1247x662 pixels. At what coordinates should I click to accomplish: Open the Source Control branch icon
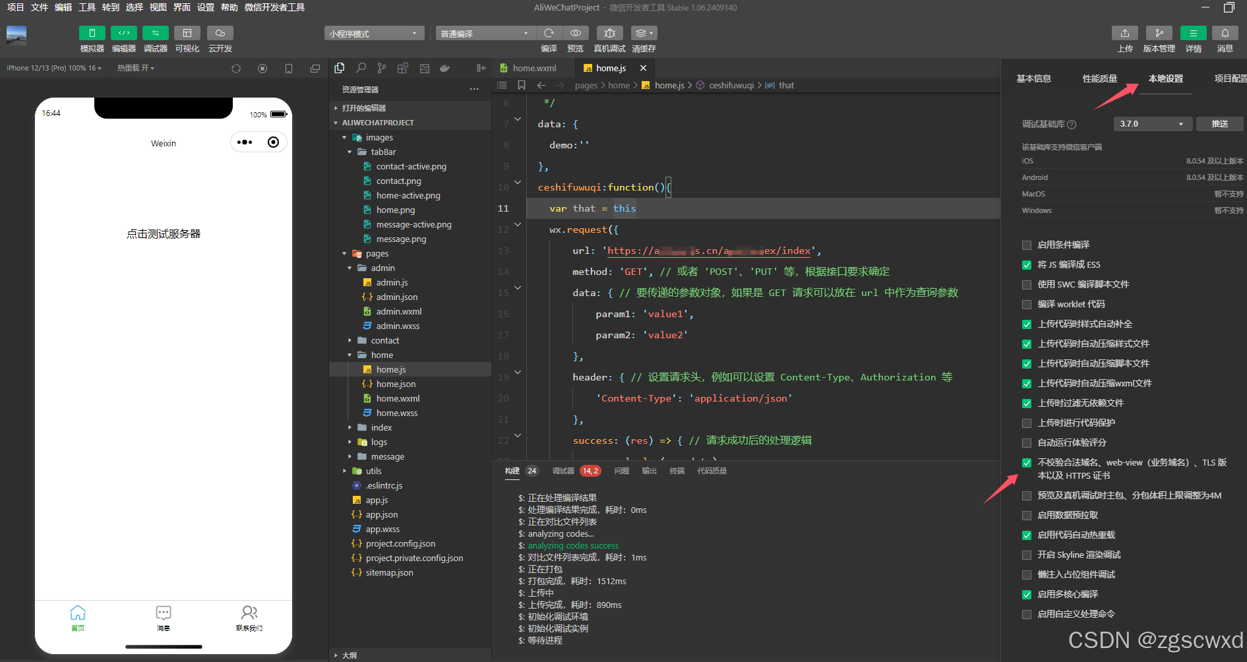pyautogui.click(x=382, y=68)
